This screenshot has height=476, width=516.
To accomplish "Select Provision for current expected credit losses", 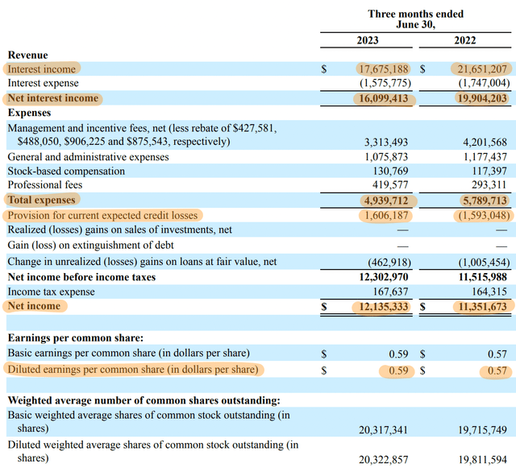I will click(102, 215).
